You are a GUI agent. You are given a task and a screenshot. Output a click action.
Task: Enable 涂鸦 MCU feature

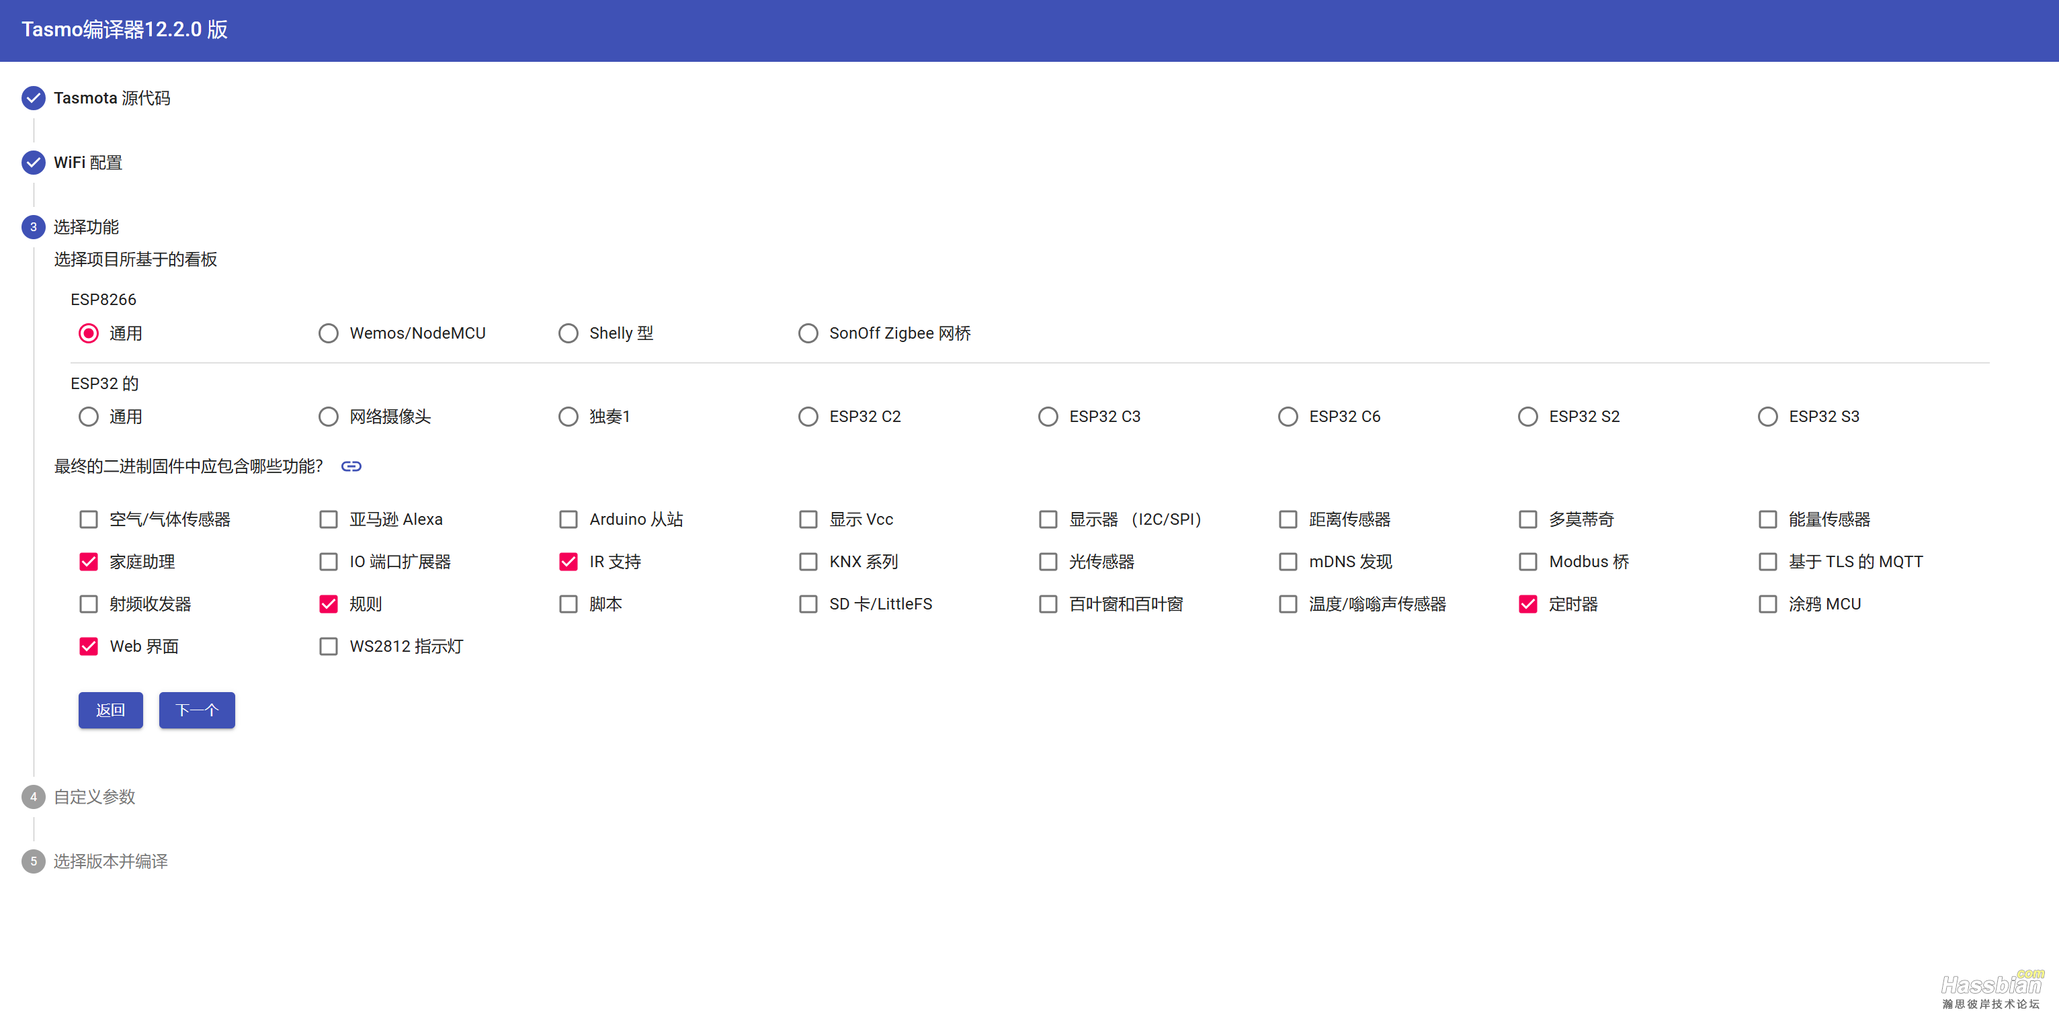(x=1767, y=604)
